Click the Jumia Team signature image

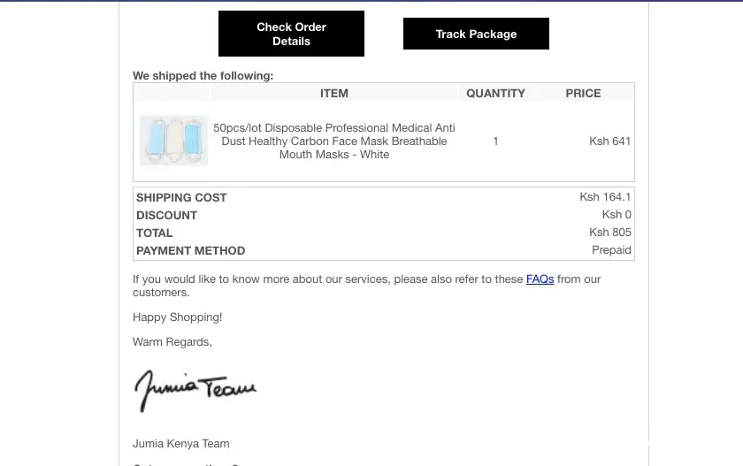(x=195, y=390)
